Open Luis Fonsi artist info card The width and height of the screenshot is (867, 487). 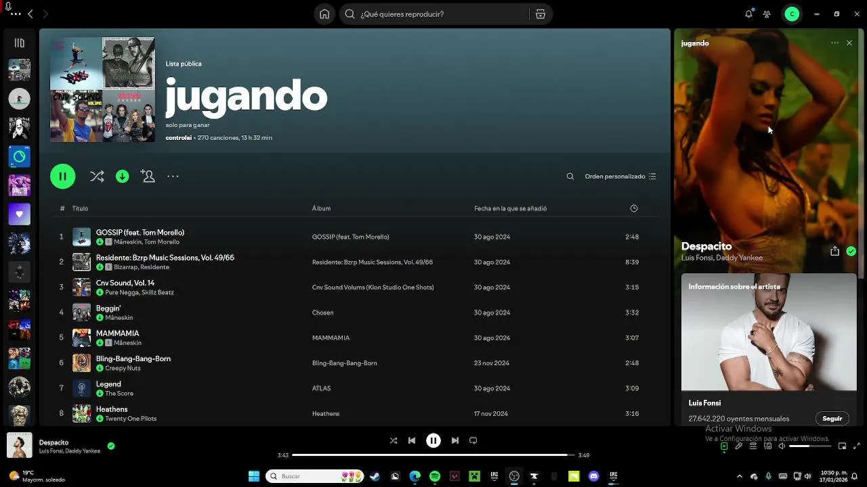coord(769,349)
